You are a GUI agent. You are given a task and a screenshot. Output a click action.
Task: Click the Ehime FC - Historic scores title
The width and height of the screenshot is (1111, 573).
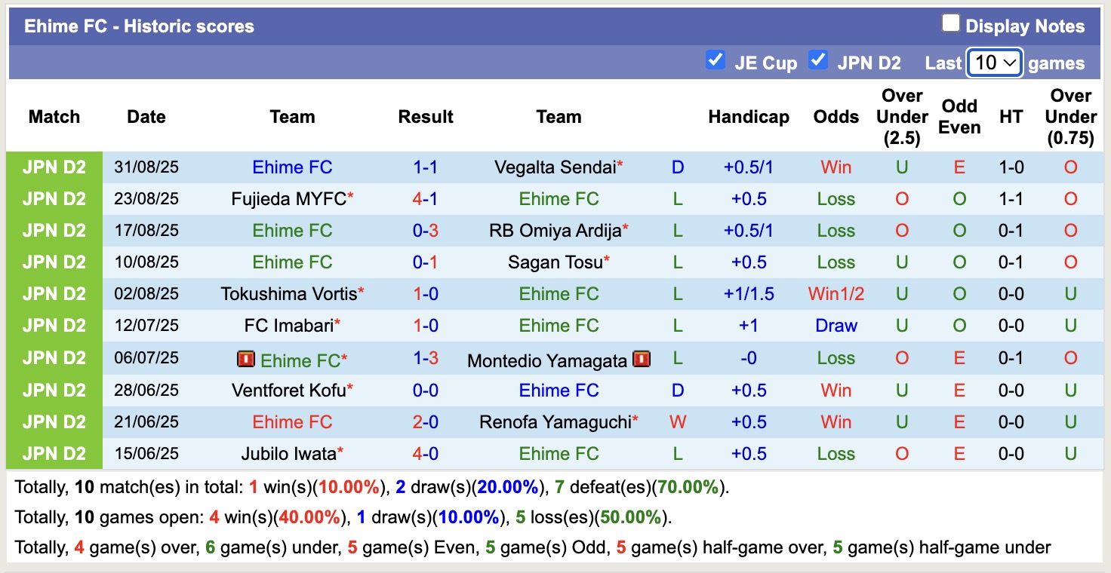point(139,26)
